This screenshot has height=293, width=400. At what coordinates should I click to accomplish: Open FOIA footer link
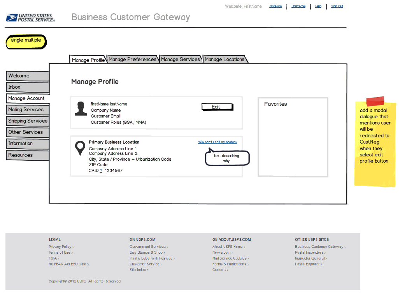[x=54, y=258]
